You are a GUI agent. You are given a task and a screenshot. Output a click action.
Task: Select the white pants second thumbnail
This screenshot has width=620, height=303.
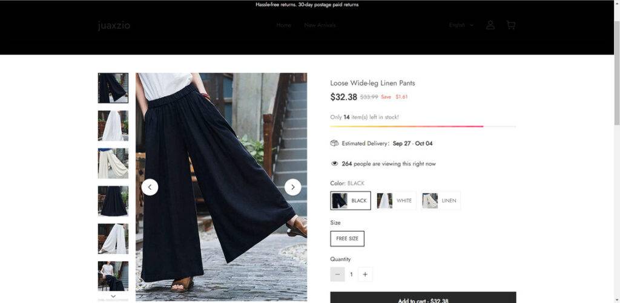tap(113, 126)
